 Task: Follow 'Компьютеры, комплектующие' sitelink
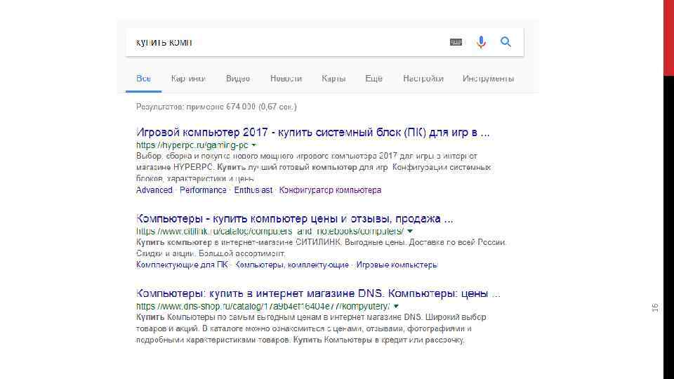point(292,265)
